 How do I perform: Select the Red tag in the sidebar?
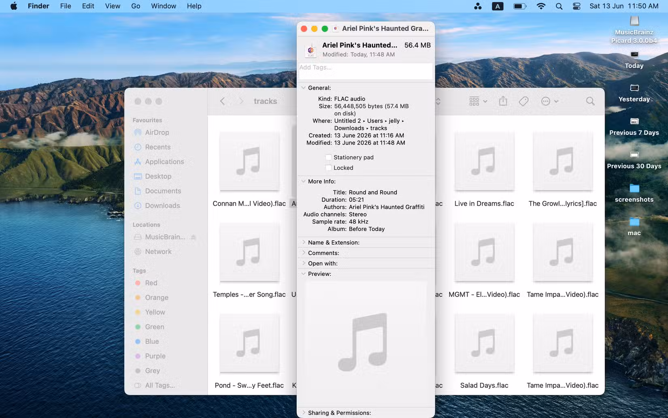pos(146,283)
